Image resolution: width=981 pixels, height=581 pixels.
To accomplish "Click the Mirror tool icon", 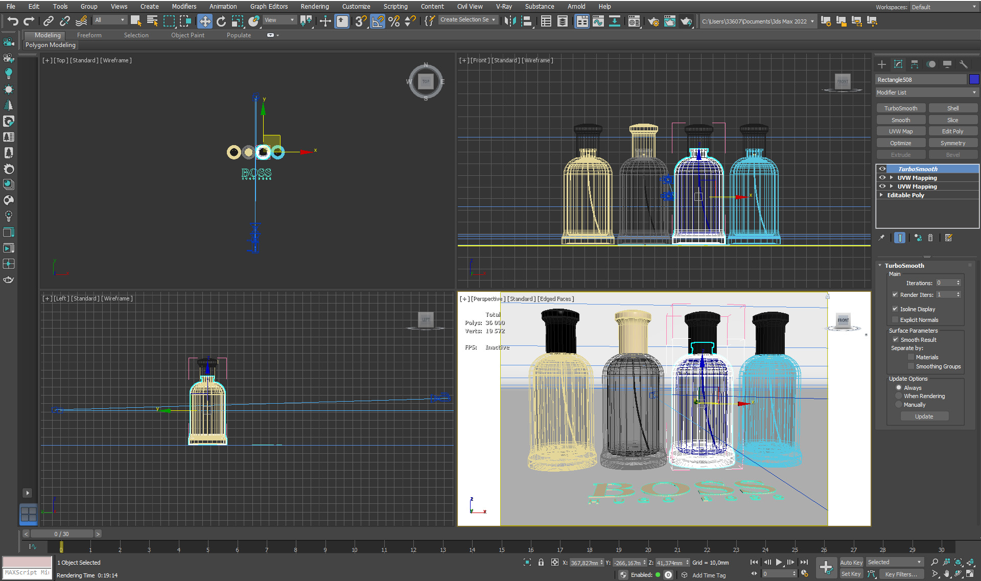I will click(x=509, y=21).
